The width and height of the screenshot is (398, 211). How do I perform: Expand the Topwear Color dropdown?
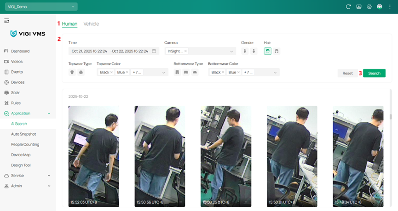tap(163, 73)
